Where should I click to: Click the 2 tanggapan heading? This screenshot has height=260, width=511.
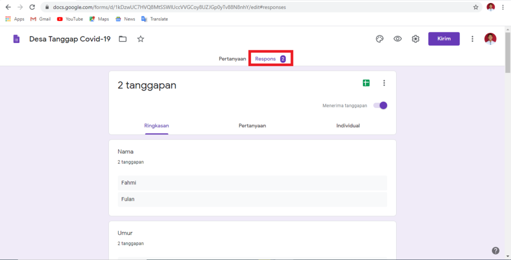147,85
